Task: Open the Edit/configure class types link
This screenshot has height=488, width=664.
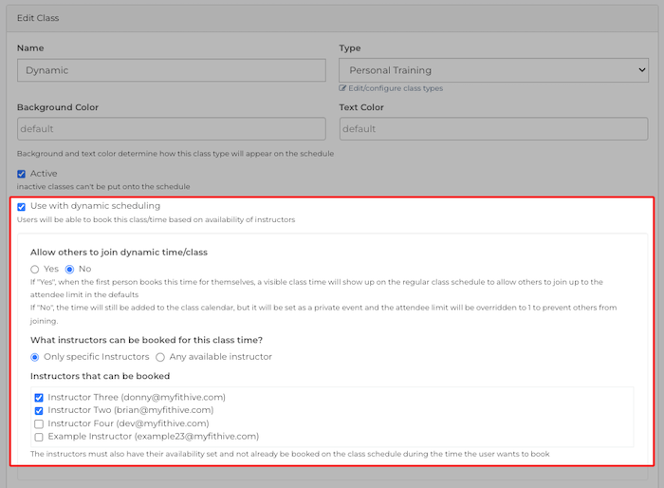Action: click(396, 88)
